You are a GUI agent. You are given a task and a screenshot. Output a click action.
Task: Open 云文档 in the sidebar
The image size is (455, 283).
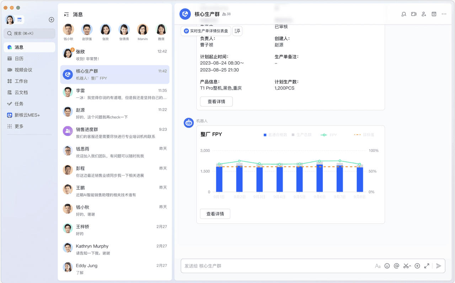(x=30, y=93)
